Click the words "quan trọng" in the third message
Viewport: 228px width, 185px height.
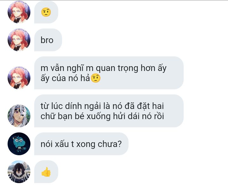click(x=117, y=68)
